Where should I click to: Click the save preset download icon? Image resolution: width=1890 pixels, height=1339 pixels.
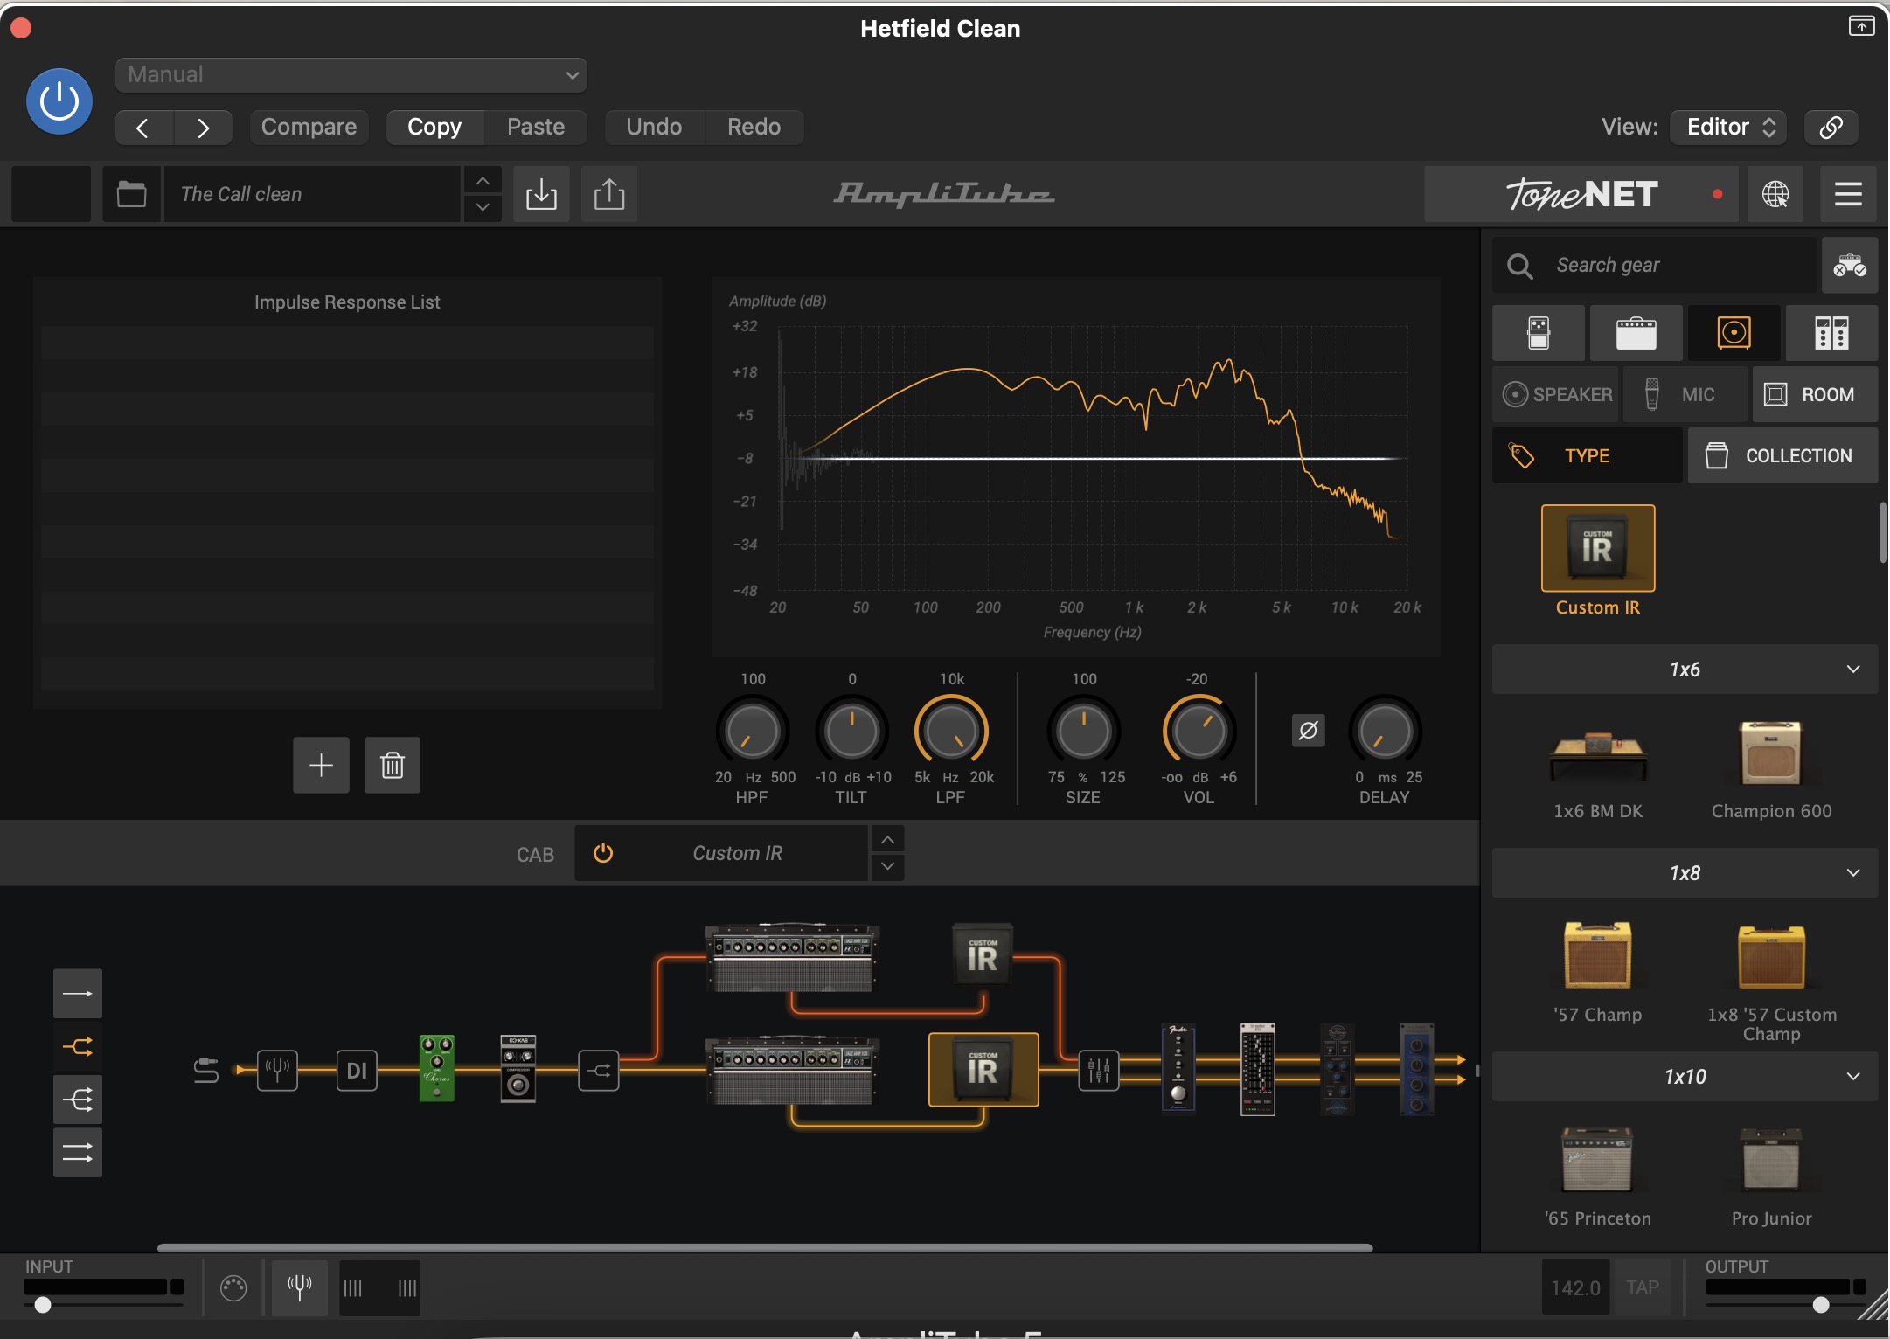(x=541, y=194)
